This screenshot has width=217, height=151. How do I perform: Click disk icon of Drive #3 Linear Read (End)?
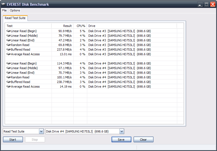pos(8,40)
